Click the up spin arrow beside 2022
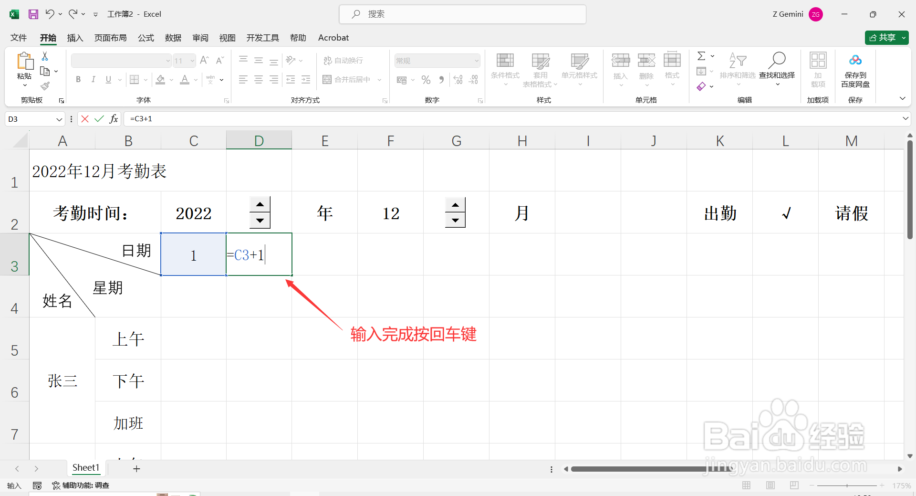The height and width of the screenshot is (496, 916). point(260,204)
